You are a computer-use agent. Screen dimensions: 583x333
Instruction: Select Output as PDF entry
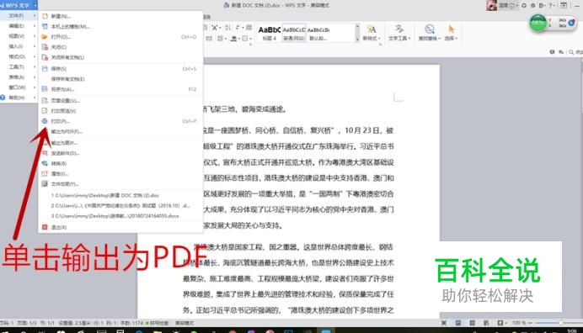tap(120, 131)
